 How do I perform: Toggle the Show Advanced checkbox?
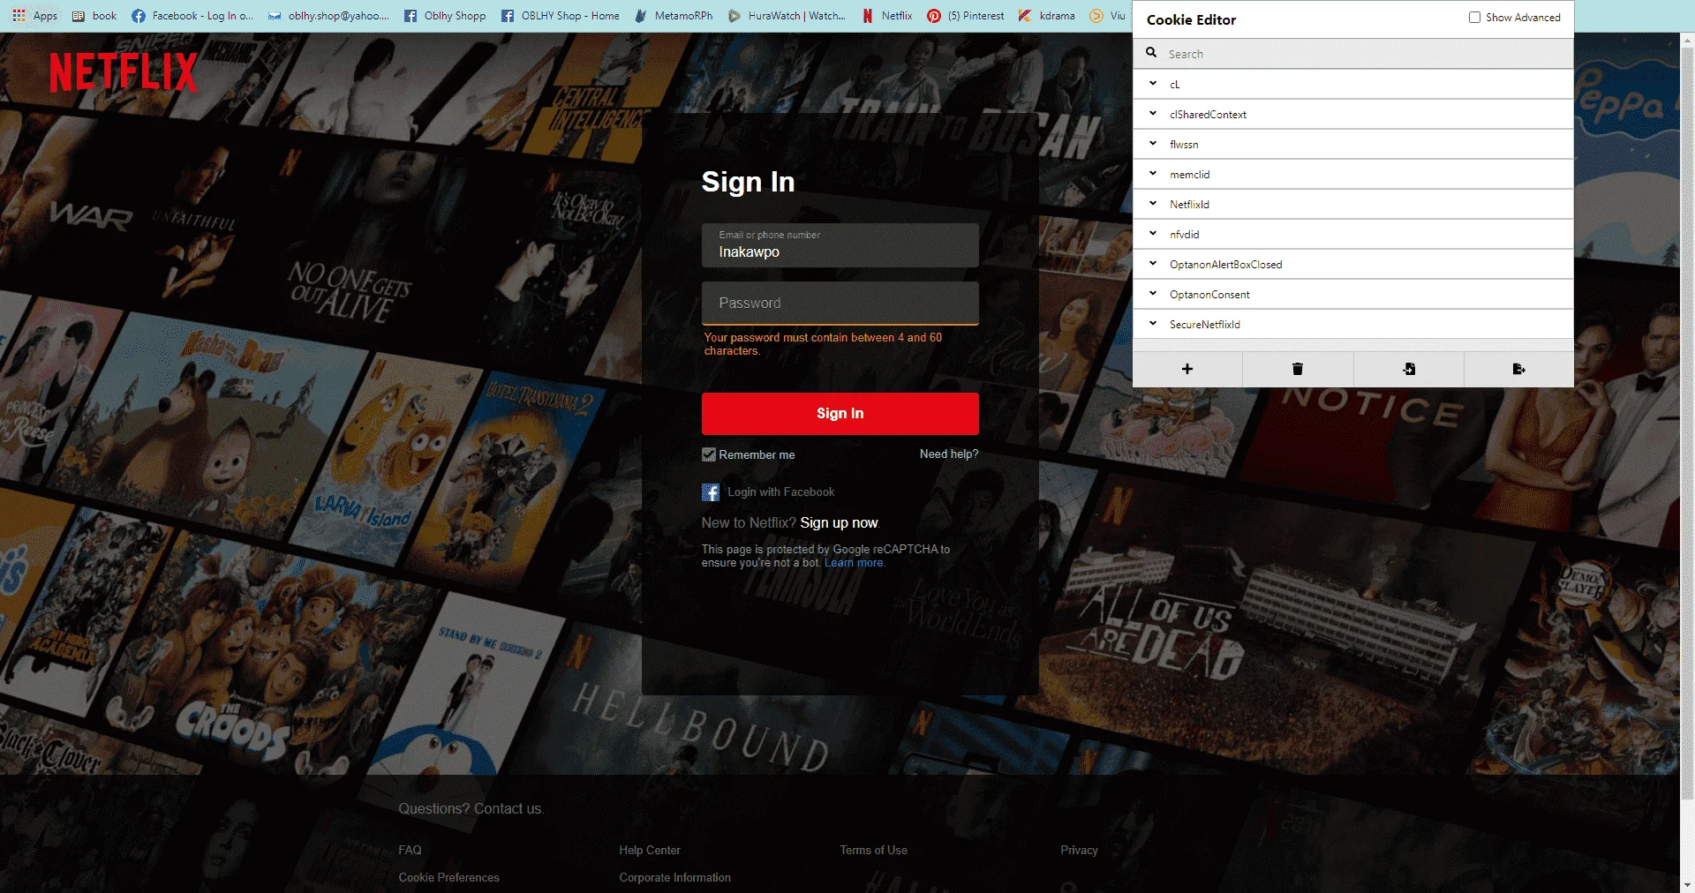(1474, 17)
